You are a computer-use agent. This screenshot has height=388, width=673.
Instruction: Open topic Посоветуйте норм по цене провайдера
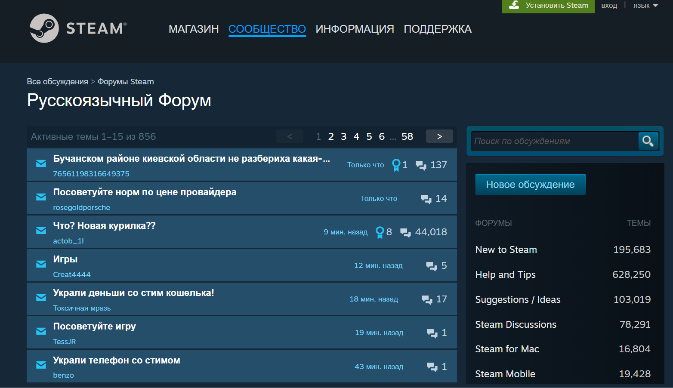click(x=145, y=192)
